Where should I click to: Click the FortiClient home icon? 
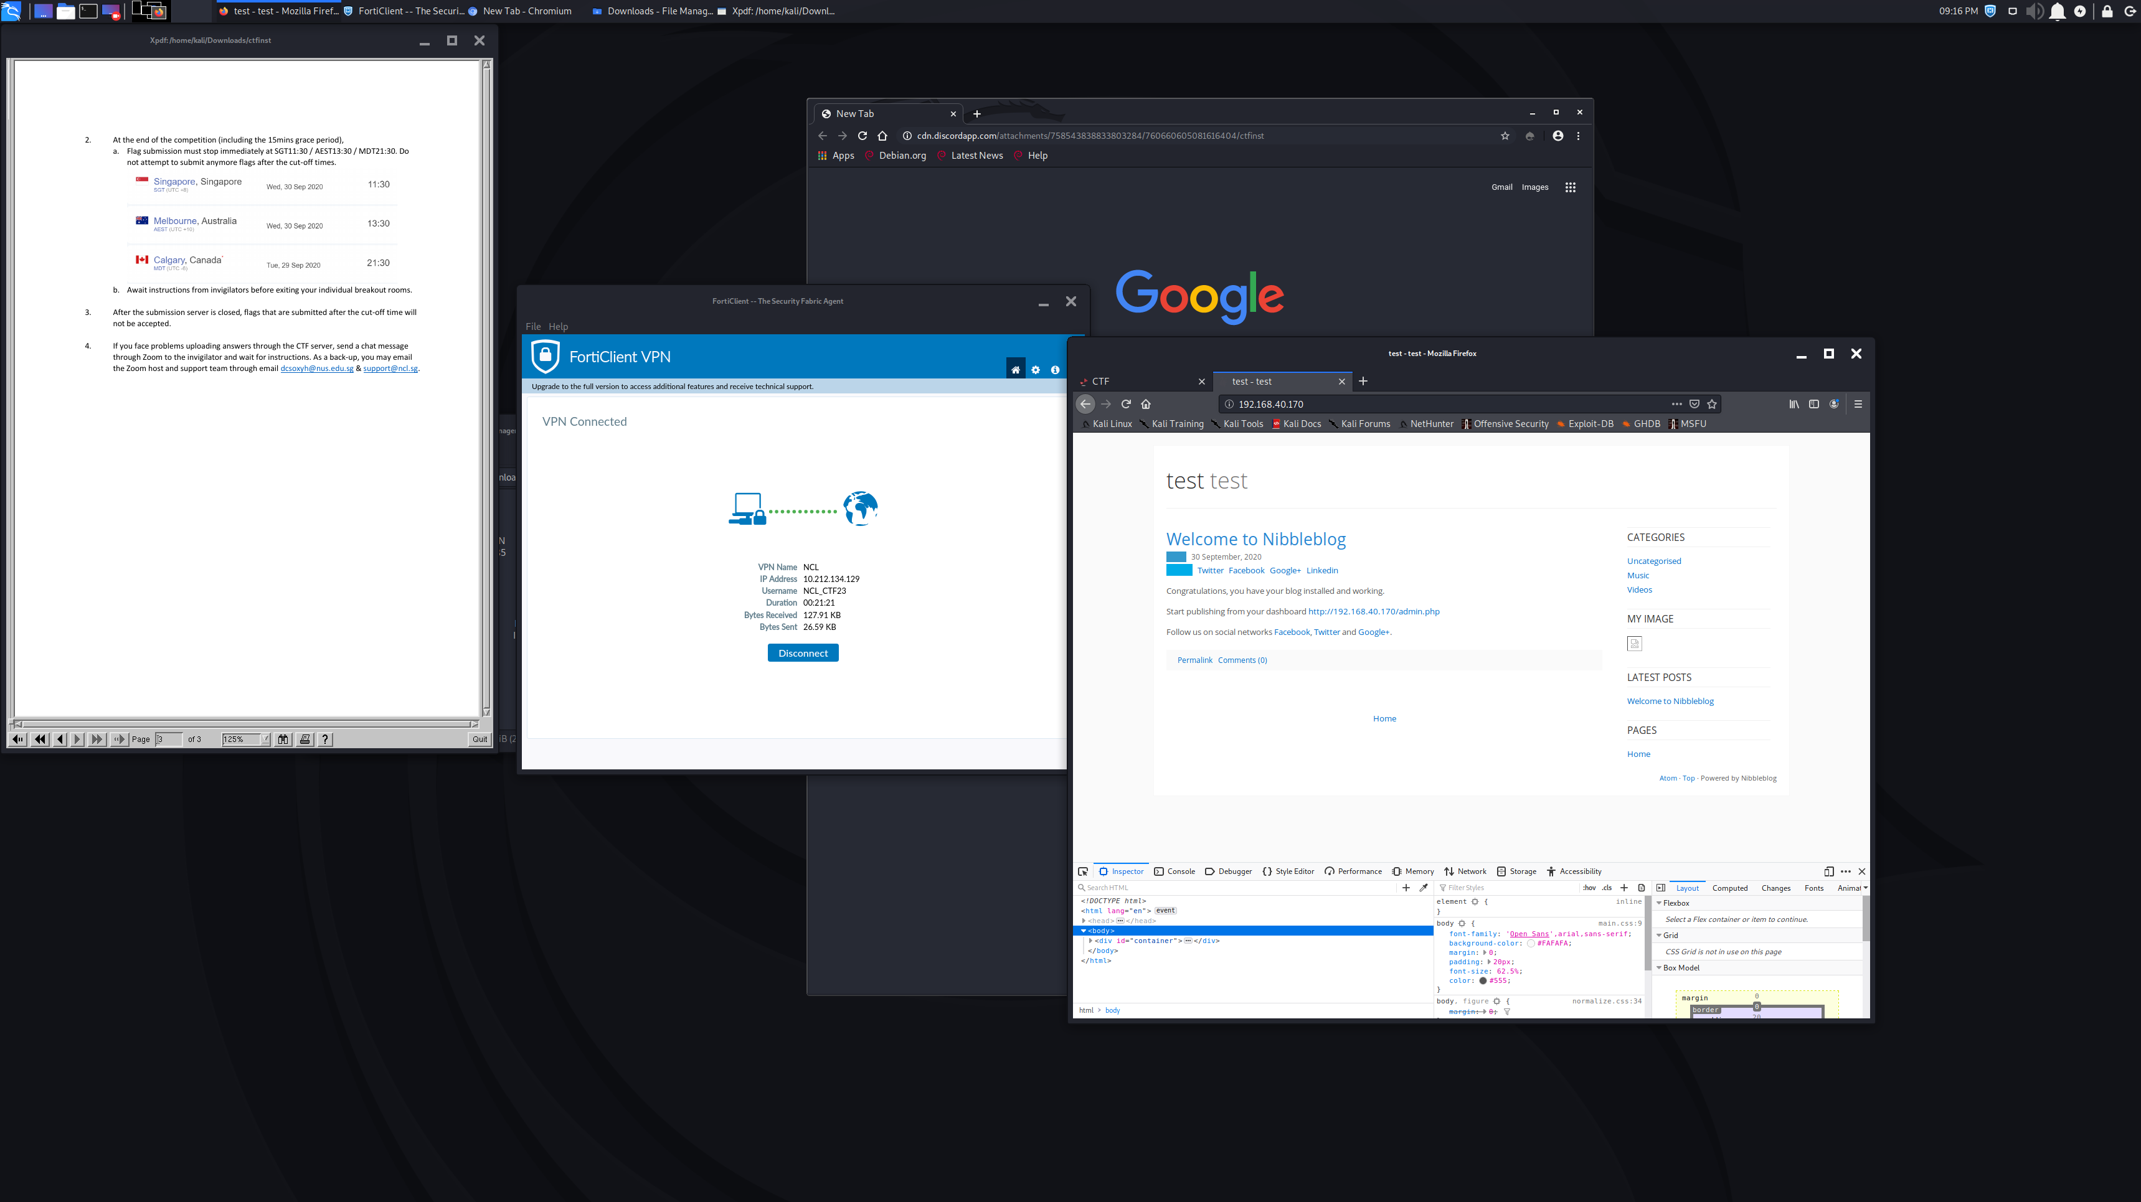pos(1015,370)
